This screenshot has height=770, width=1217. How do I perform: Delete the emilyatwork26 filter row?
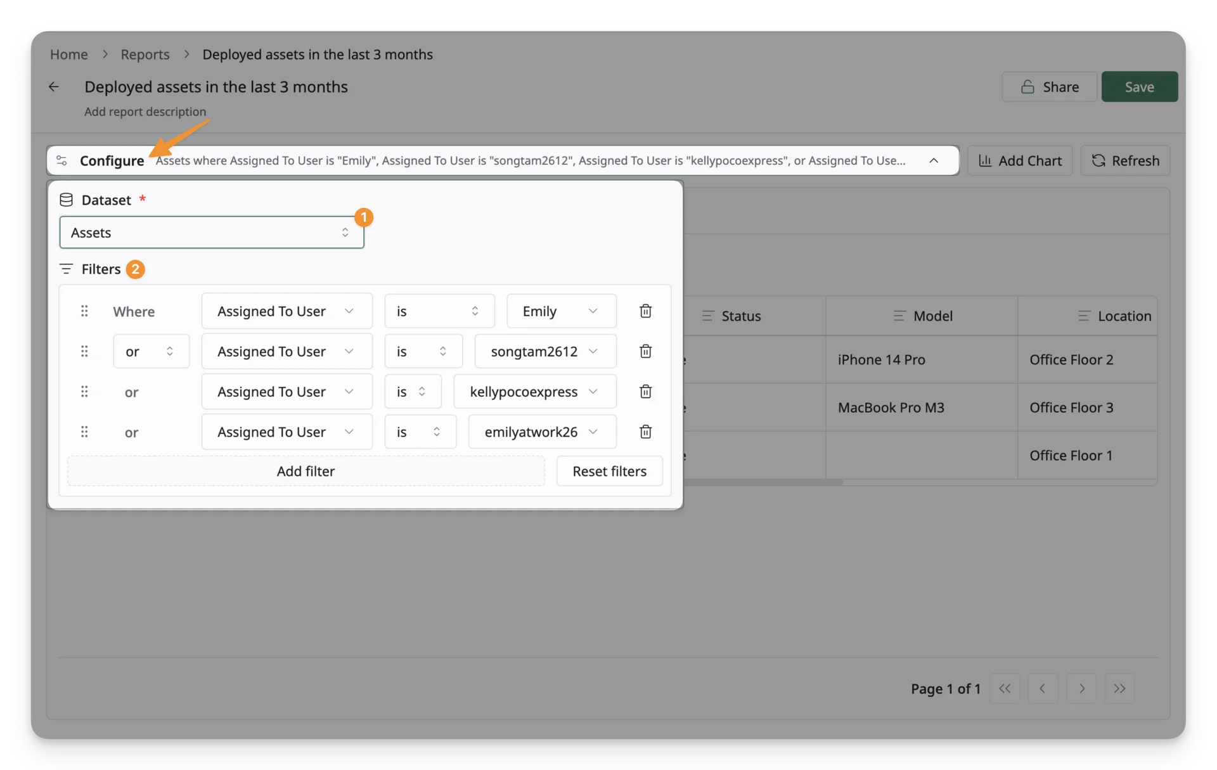tap(645, 432)
